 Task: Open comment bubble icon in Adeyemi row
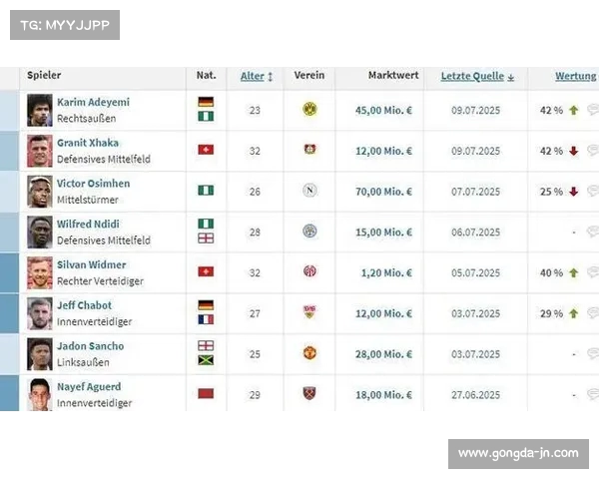(593, 110)
